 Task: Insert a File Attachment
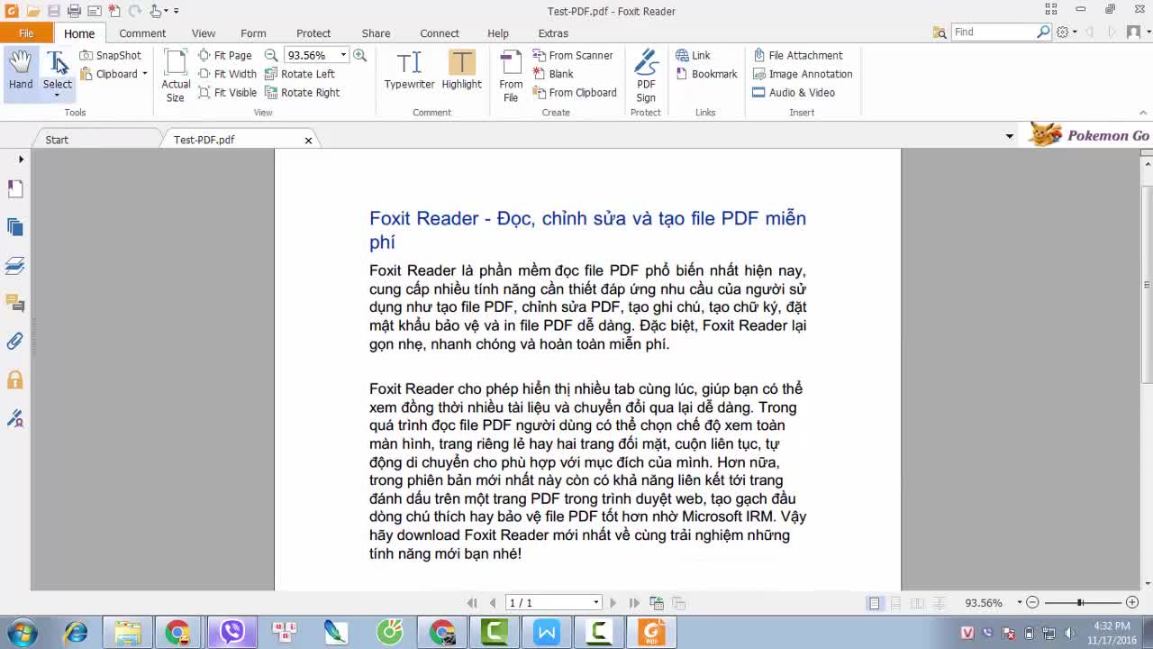[798, 55]
